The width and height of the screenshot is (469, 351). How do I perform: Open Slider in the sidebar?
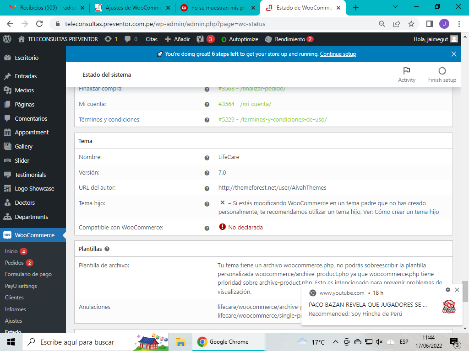pyautogui.click(x=33, y=160)
